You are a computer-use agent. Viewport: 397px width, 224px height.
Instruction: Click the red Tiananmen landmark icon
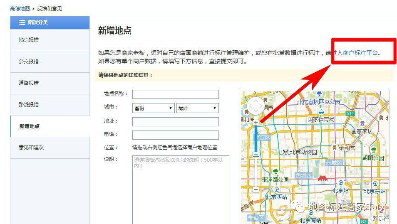[x=323, y=178]
